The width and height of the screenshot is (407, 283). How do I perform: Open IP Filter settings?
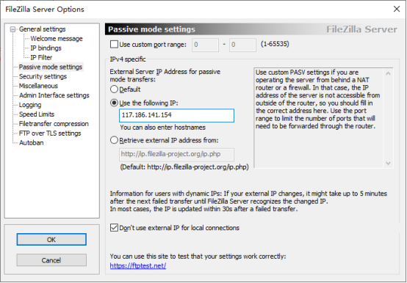pyautogui.click(x=41, y=57)
